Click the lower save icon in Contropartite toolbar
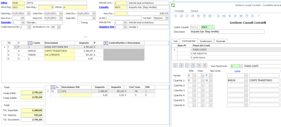The width and height of the screenshot is (281, 127). pos(198,66)
